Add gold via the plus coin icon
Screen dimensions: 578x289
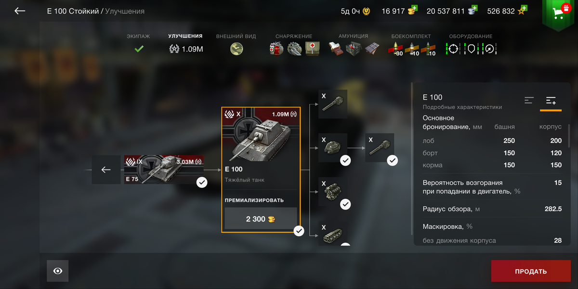(x=412, y=10)
